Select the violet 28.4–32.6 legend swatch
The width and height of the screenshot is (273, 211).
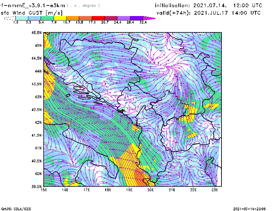click(136, 18)
